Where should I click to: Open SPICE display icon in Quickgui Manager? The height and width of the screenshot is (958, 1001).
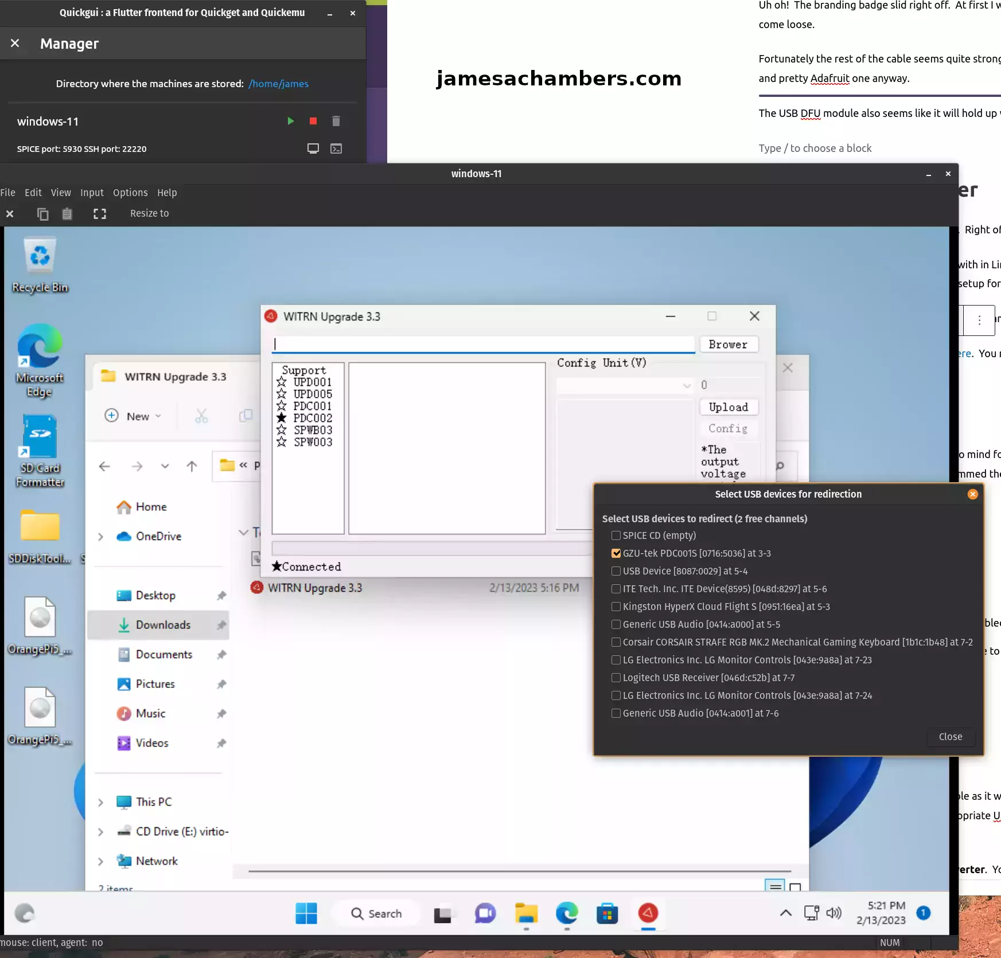point(313,148)
